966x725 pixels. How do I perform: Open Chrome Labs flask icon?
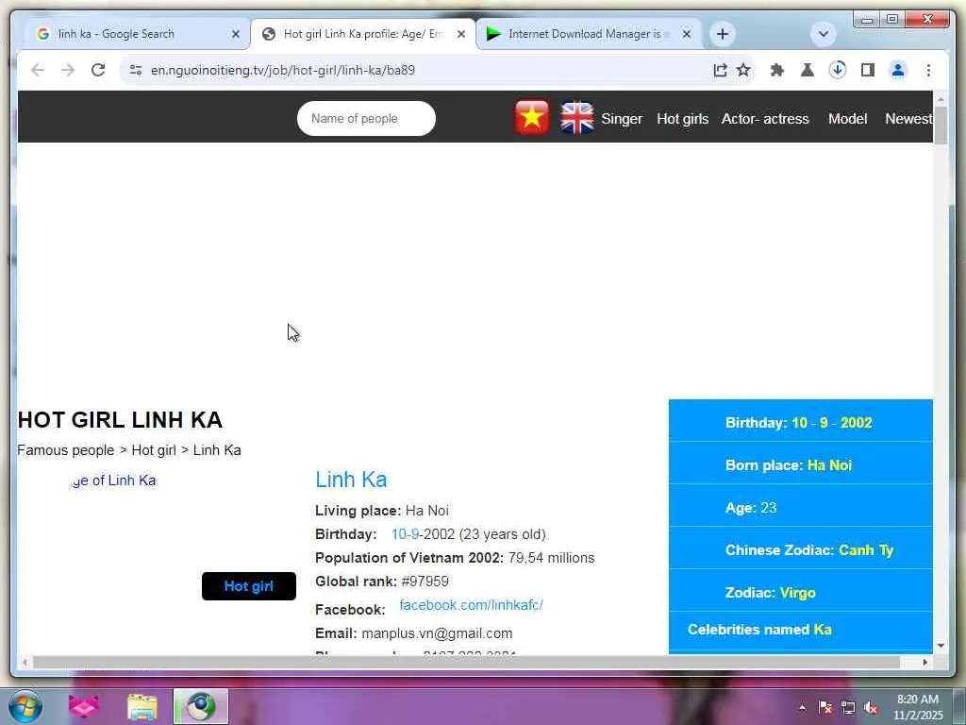[808, 70]
